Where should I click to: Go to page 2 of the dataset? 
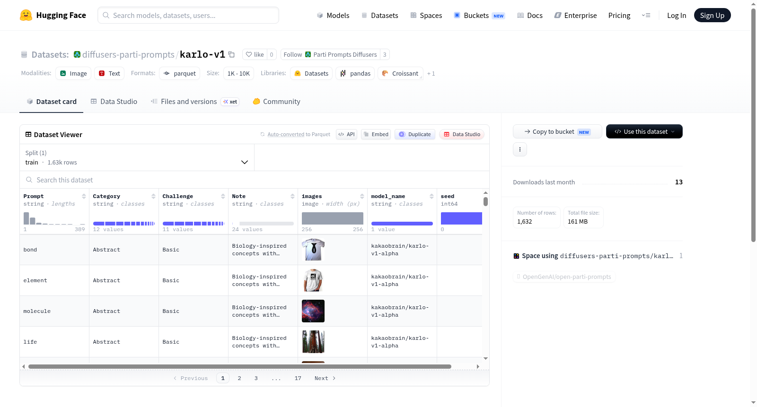[239, 378]
